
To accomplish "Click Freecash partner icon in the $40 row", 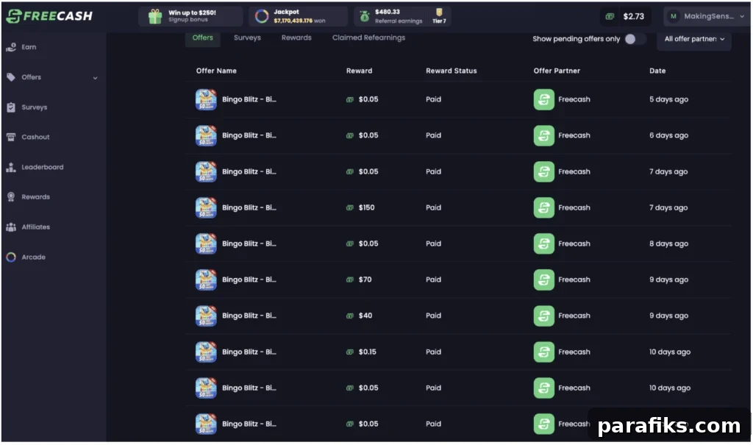I will coord(543,316).
